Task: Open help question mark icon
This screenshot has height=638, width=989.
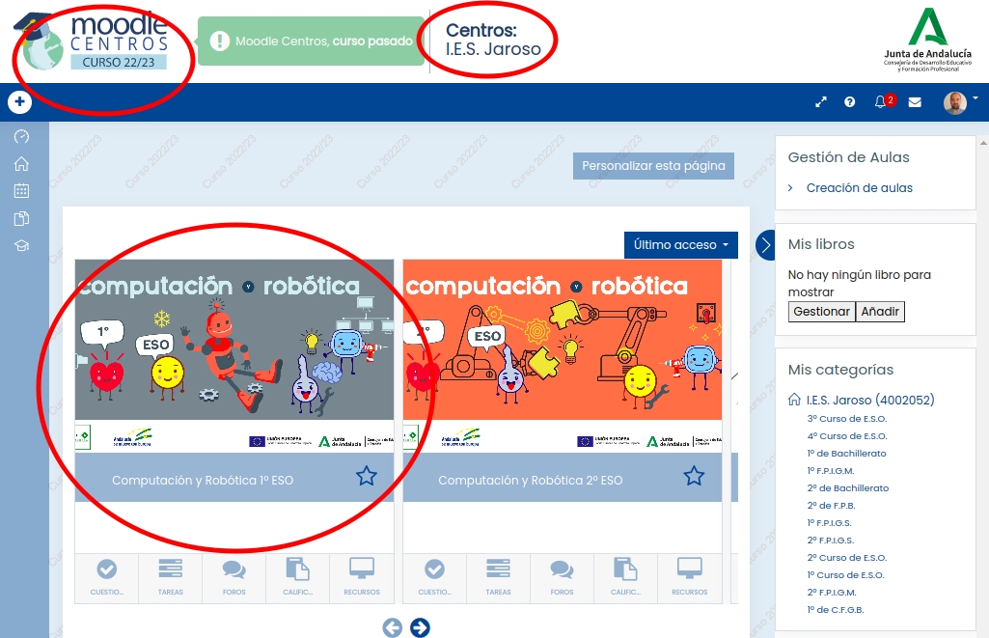Action: click(x=850, y=101)
